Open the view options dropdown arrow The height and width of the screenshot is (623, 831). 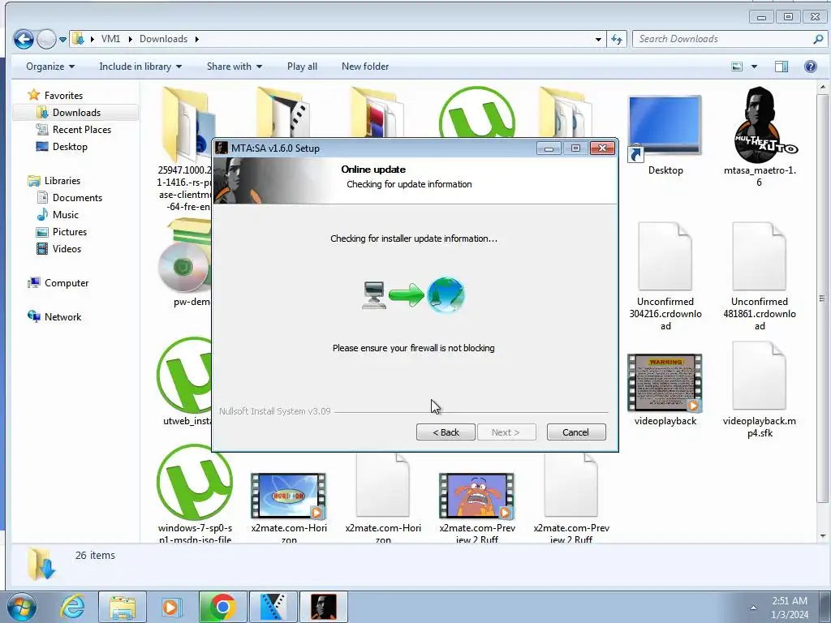754,67
